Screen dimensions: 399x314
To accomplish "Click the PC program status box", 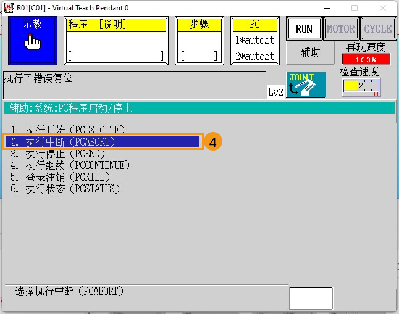I will 255,41.
